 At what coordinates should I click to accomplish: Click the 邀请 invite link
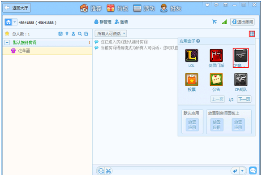(x=121, y=22)
